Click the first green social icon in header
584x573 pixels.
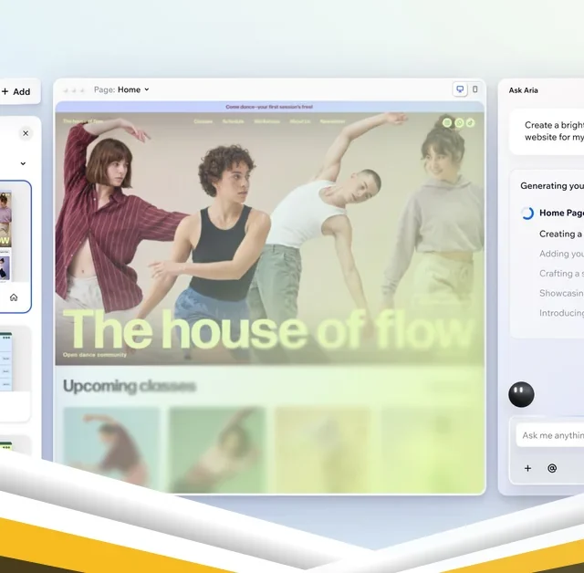(447, 122)
